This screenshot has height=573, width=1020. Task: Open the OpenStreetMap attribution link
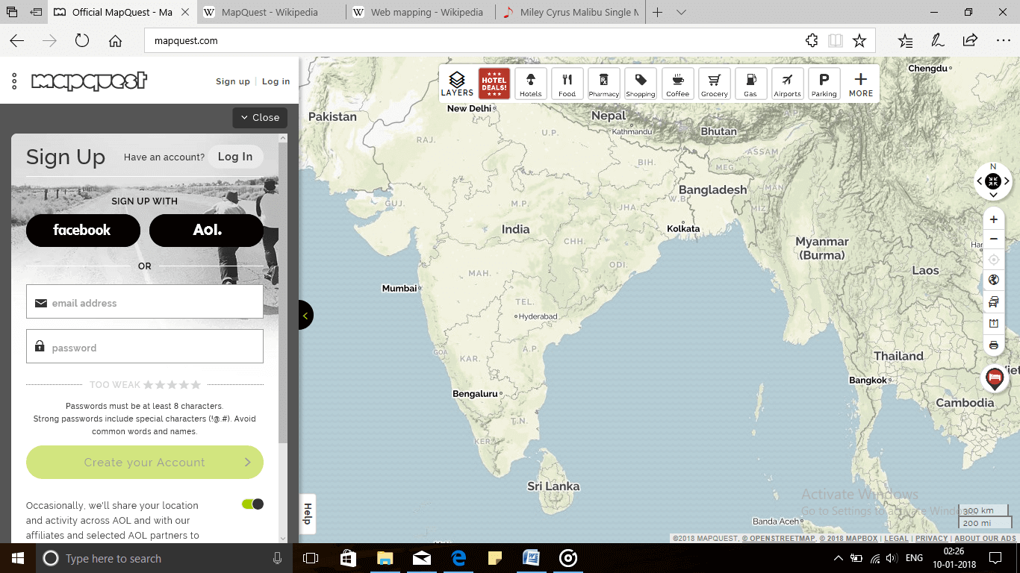[x=777, y=539]
